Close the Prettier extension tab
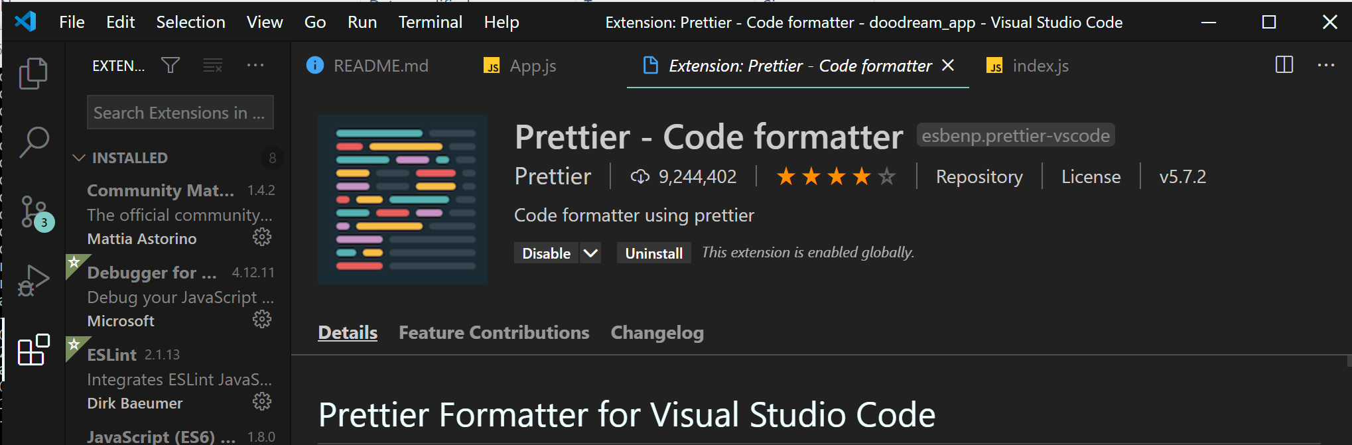The height and width of the screenshot is (445, 1352). (948, 65)
